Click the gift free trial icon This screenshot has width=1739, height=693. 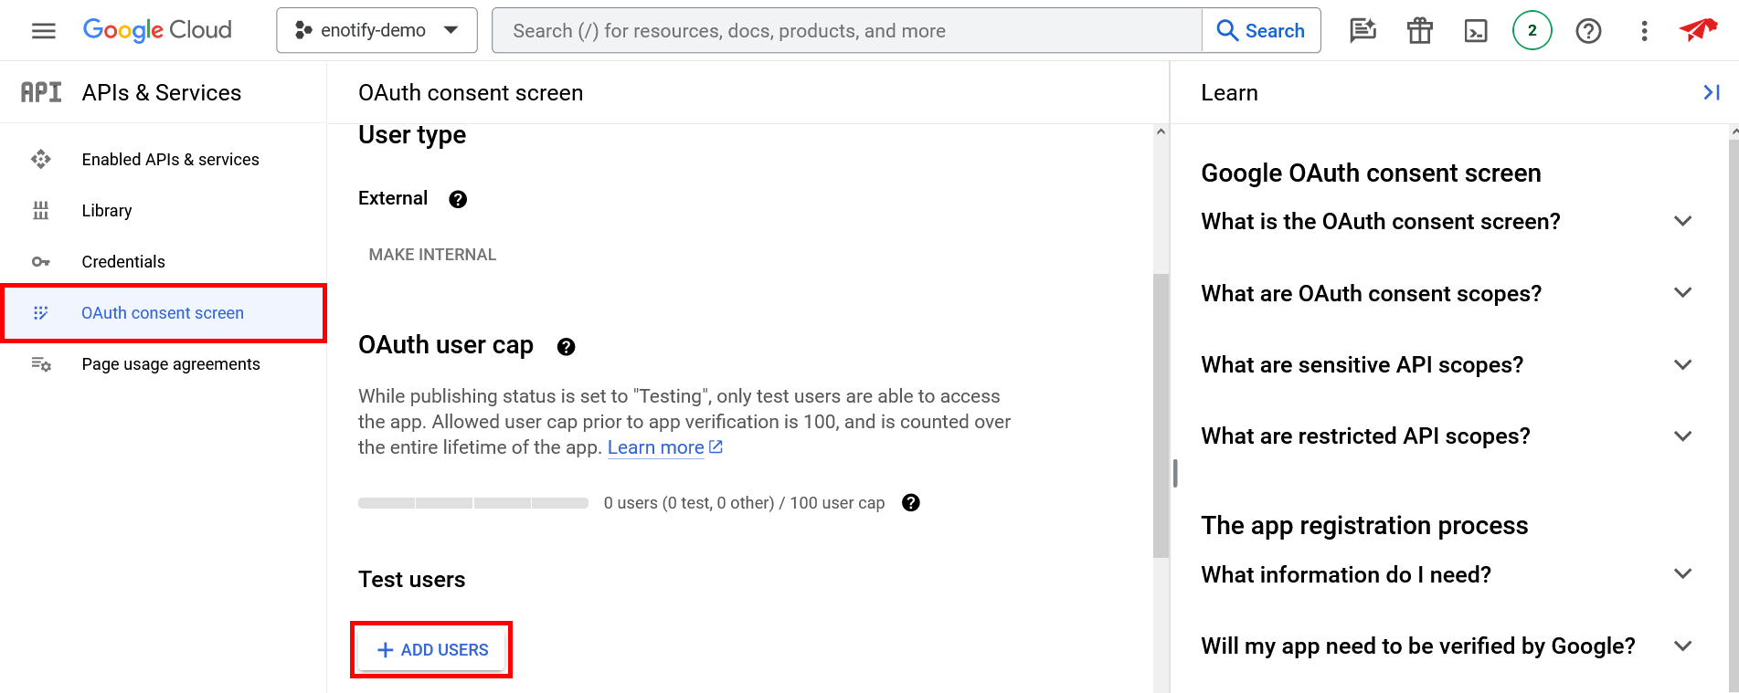pos(1419,31)
